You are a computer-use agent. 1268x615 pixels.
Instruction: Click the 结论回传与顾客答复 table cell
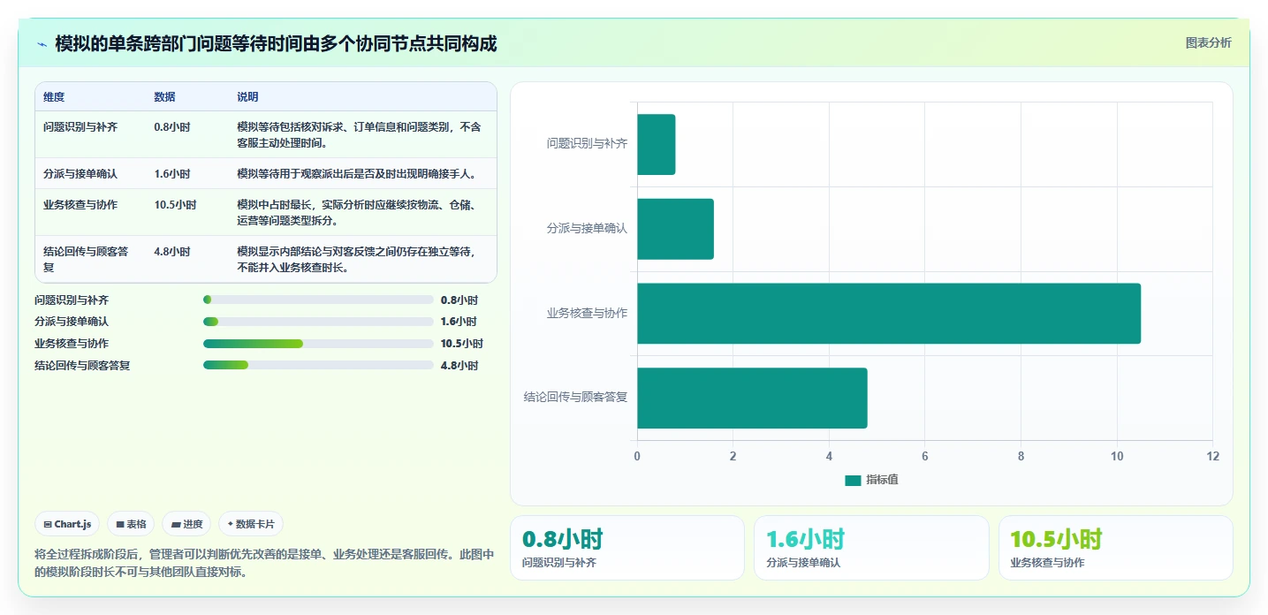point(90,259)
